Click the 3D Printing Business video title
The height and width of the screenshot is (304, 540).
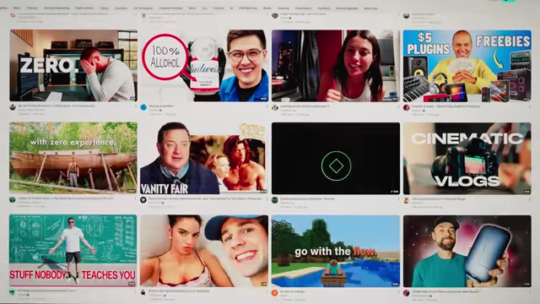click(x=57, y=106)
